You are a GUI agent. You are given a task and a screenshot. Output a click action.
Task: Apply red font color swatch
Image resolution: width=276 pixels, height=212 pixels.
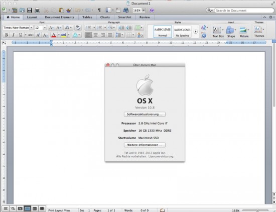(x=54, y=35)
